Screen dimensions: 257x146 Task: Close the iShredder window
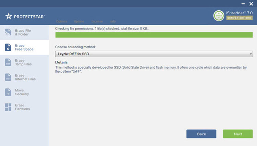251,3
